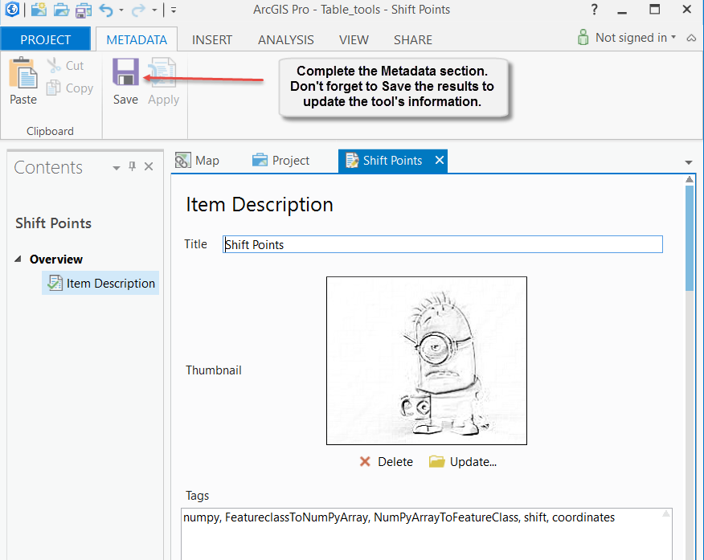Viewport: 704px width, 560px height.
Task: Switch to the Project view tab
Action: click(x=281, y=161)
